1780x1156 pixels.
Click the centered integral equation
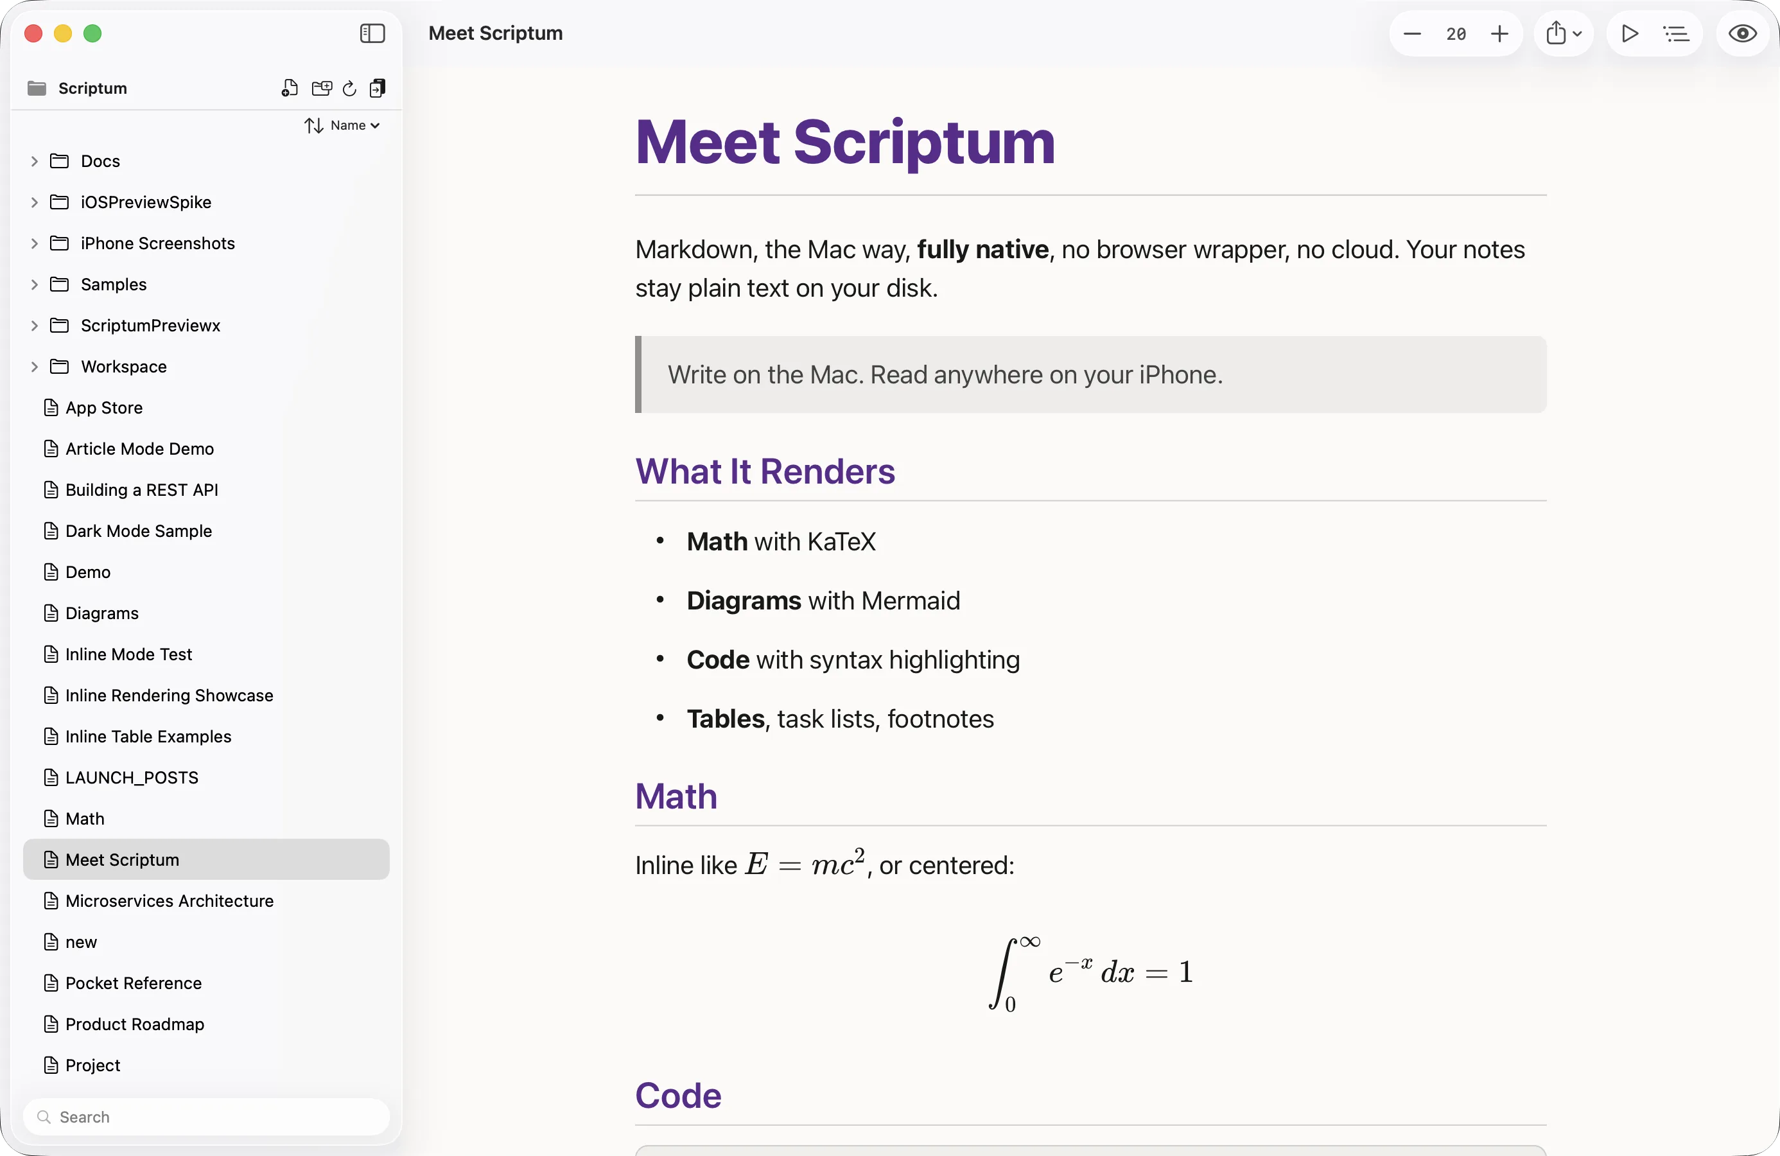(1090, 973)
